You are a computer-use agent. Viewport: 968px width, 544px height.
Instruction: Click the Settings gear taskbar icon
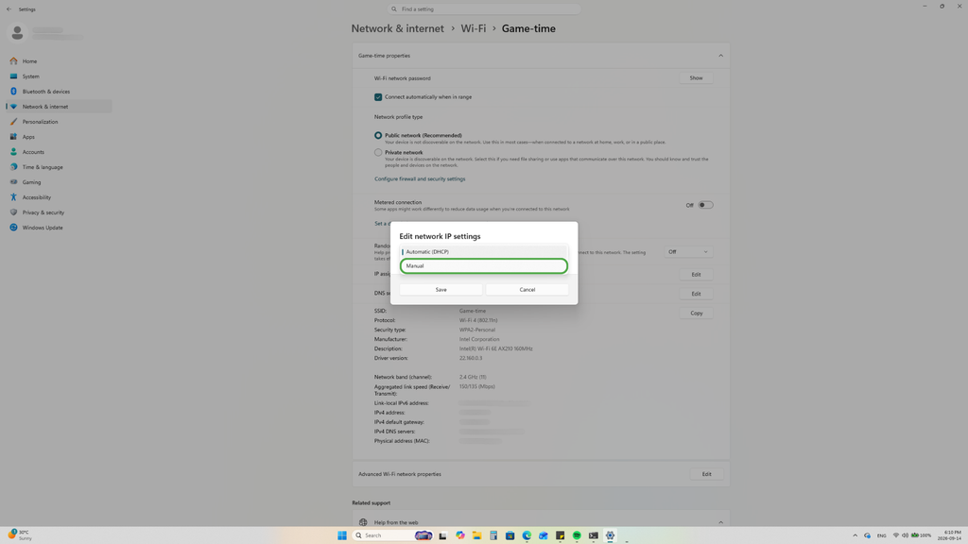pos(610,535)
